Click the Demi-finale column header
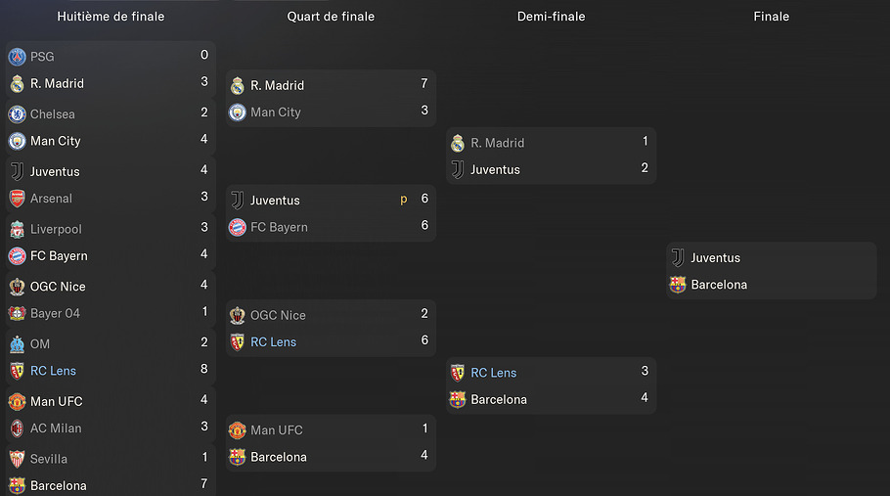The width and height of the screenshot is (890, 496). 551,17
